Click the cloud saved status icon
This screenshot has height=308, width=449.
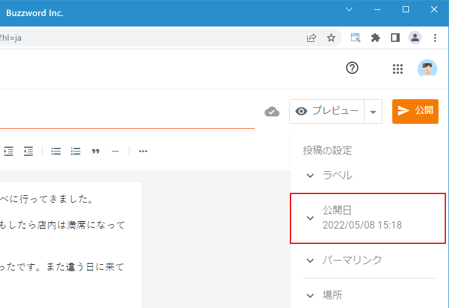(272, 112)
